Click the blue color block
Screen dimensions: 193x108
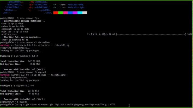[70, 13]
